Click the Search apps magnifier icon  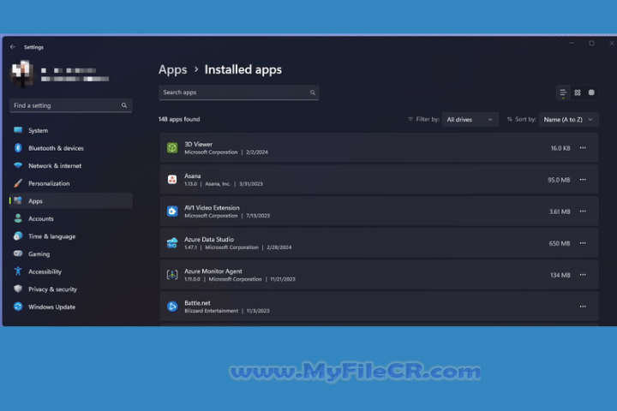coord(313,92)
